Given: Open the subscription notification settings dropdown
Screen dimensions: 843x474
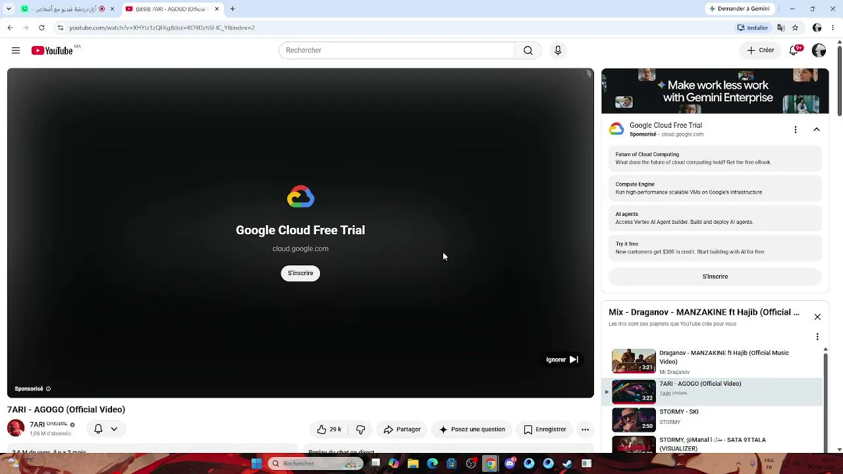Looking at the screenshot, I should click(x=106, y=429).
